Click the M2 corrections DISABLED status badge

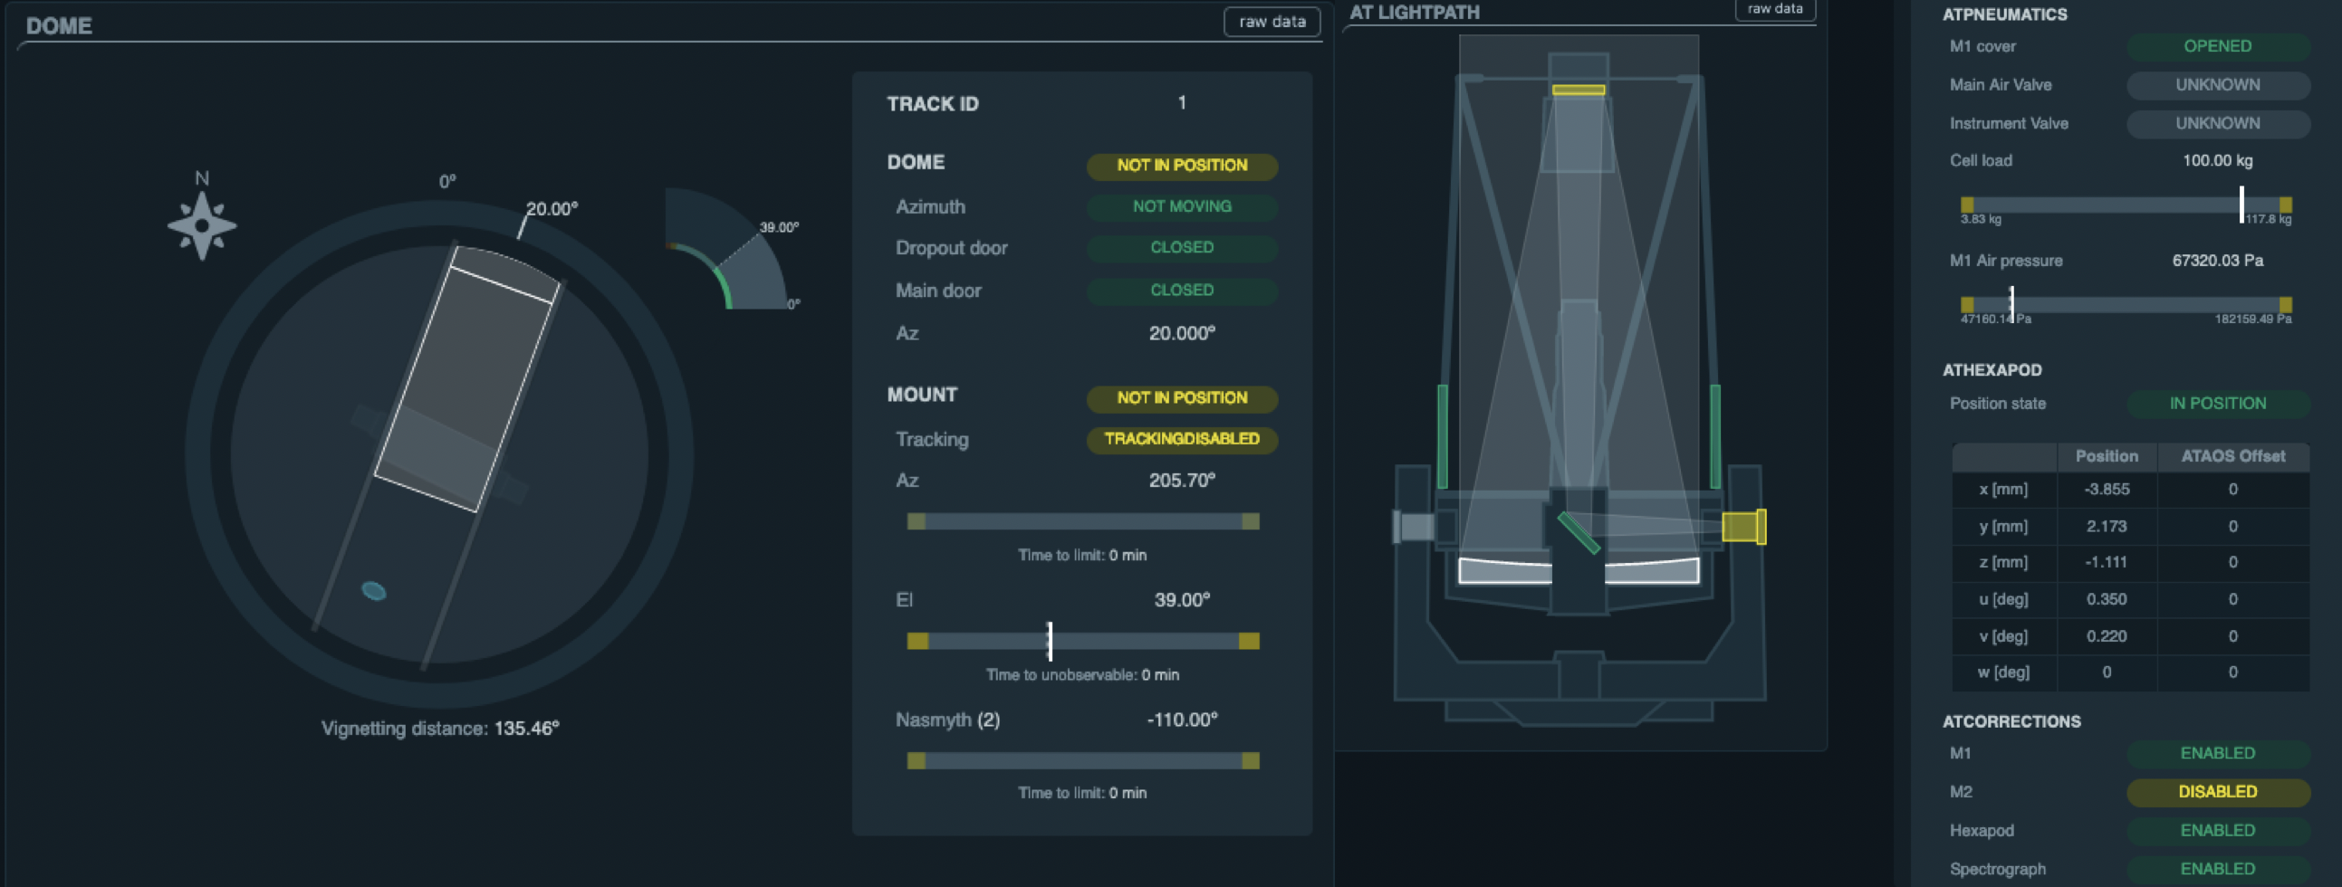[x=2216, y=792]
